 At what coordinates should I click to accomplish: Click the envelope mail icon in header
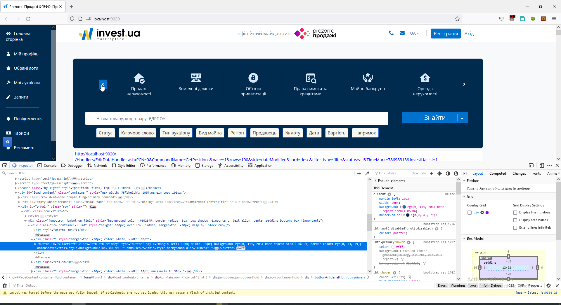tap(402, 33)
